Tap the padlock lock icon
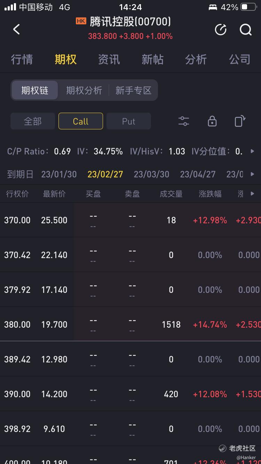Image resolution: width=261 pixels, height=464 pixels. click(x=212, y=121)
